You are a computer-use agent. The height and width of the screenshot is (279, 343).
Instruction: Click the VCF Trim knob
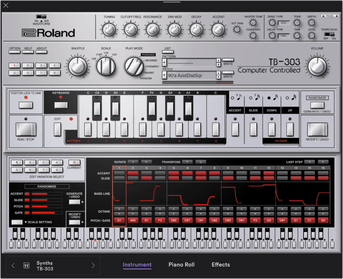coord(237,29)
